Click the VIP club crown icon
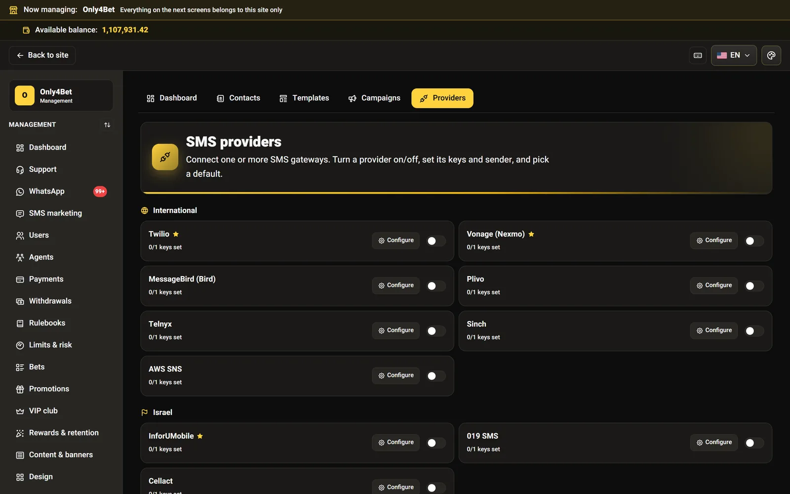 (x=20, y=411)
